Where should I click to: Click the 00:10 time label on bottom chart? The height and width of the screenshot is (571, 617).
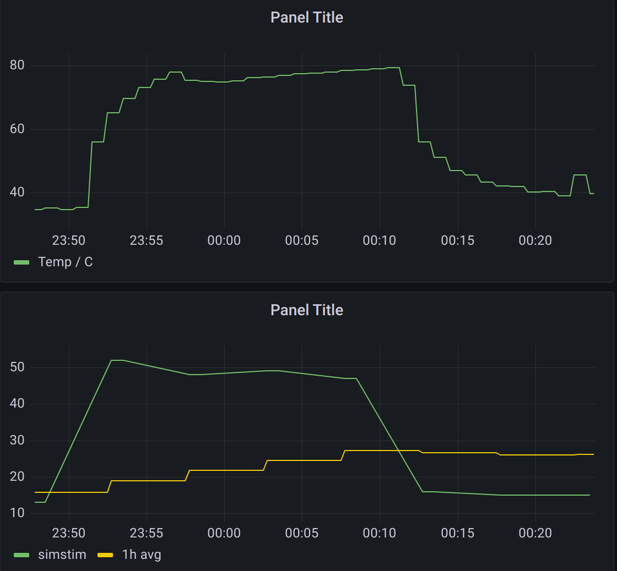point(380,533)
